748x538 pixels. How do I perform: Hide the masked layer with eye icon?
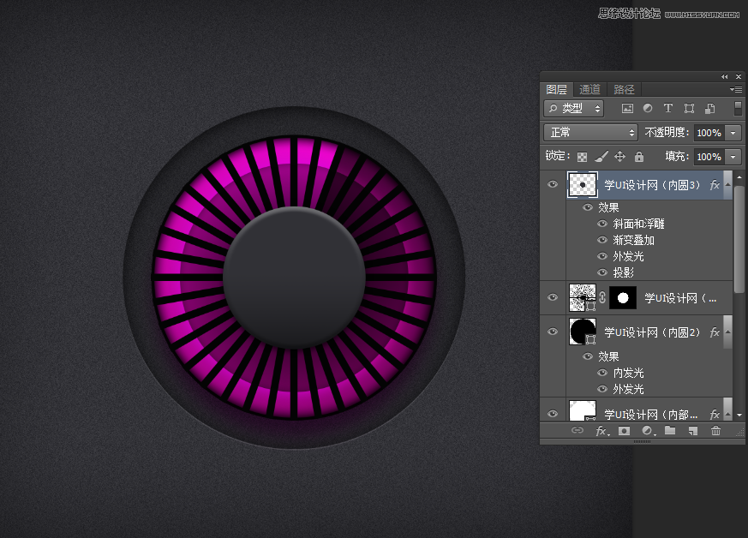click(x=553, y=297)
